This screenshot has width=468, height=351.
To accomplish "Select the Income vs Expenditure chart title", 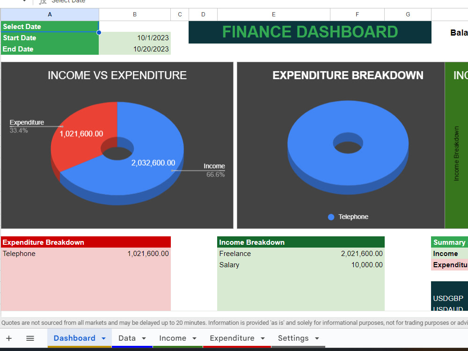I will (x=117, y=75).
